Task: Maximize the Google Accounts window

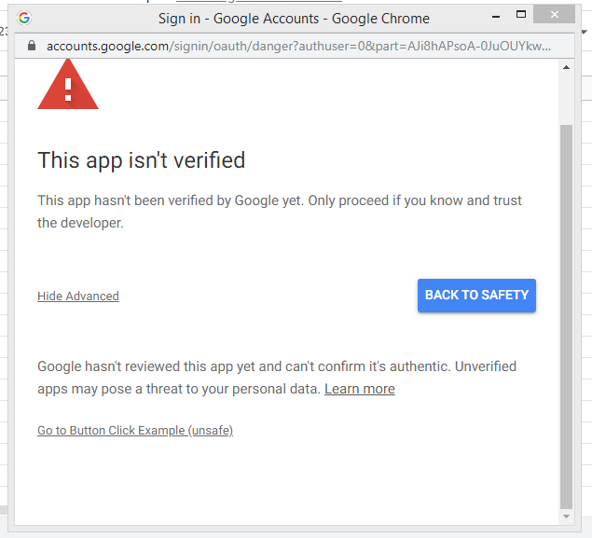Action: click(521, 15)
